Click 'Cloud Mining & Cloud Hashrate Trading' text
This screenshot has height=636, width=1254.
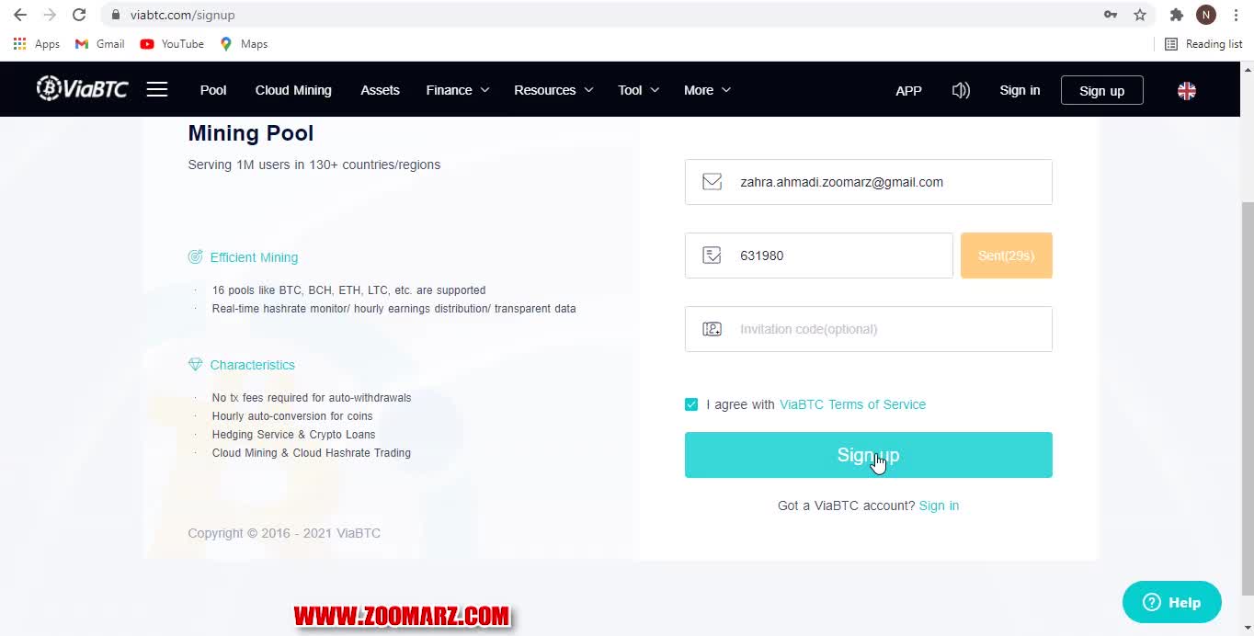coord(312,453)
